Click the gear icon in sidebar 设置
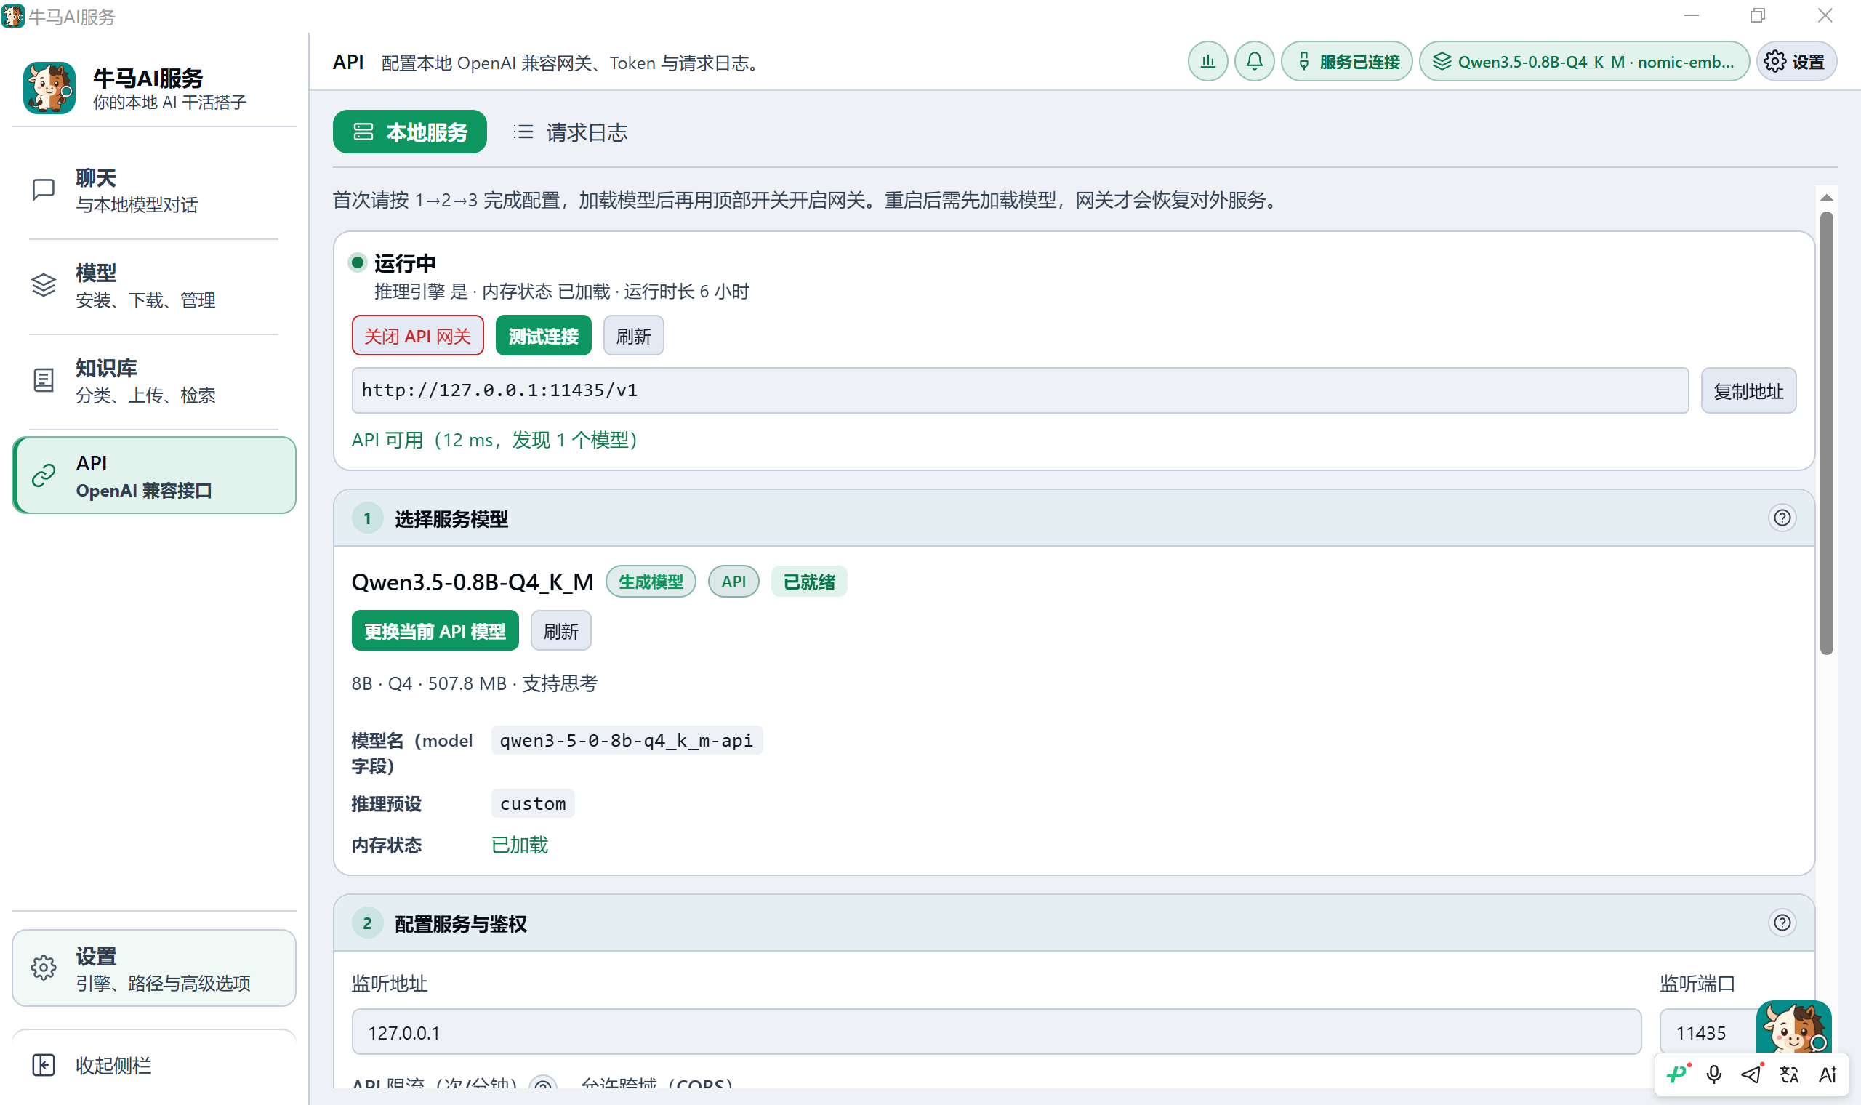Viewport: 1861px width, 1105px height. click(x=43, y=968)
